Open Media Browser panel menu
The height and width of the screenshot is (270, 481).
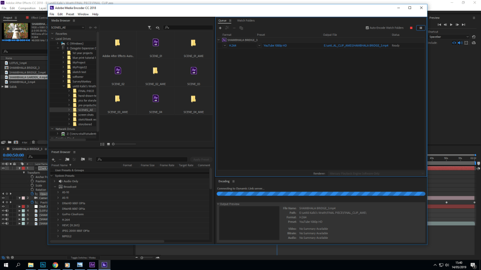pos(74,20)
